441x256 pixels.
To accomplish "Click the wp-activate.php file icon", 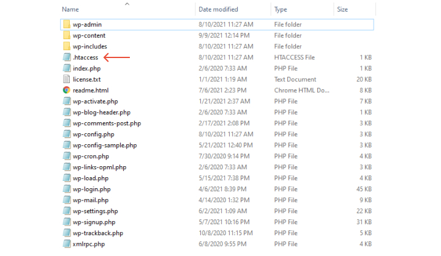I will tap(67, 101).
